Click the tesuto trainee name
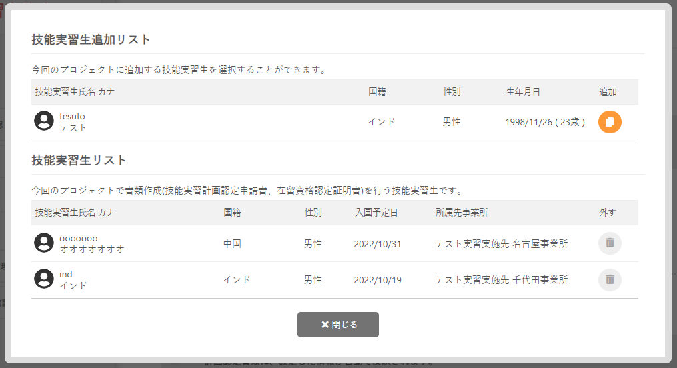The image size is (677, 368). tap(73, 116)
